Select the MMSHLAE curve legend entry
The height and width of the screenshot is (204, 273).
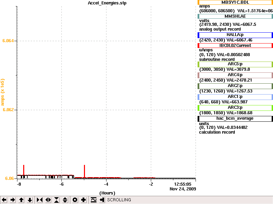click(235, 16)
